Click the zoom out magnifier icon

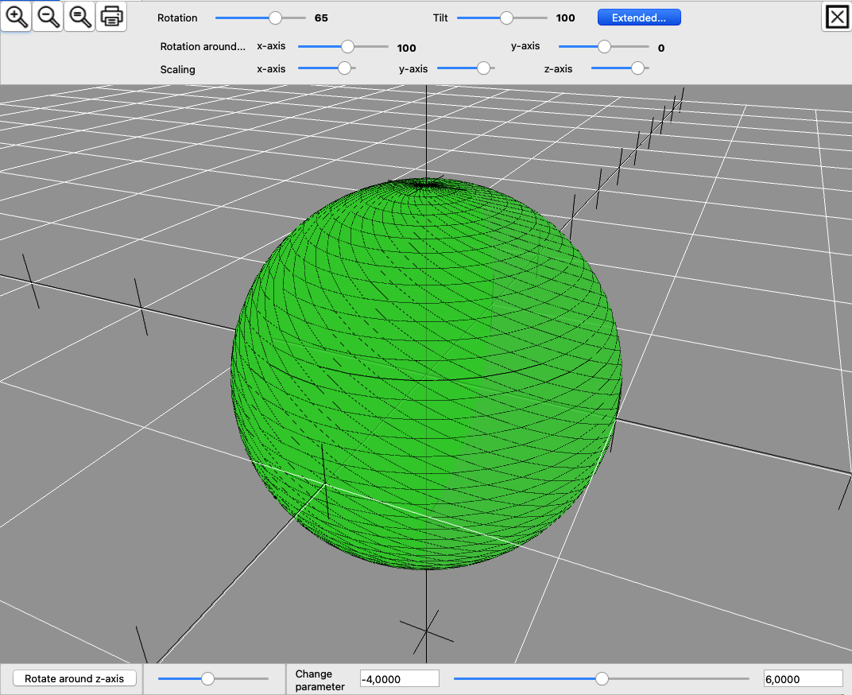coord(48,16)
